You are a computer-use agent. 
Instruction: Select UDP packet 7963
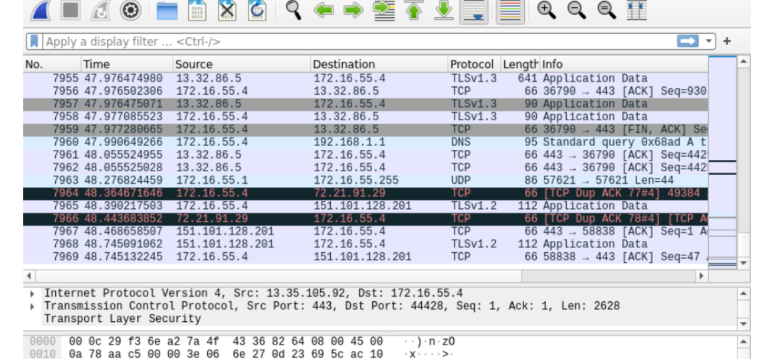[366, 180]
